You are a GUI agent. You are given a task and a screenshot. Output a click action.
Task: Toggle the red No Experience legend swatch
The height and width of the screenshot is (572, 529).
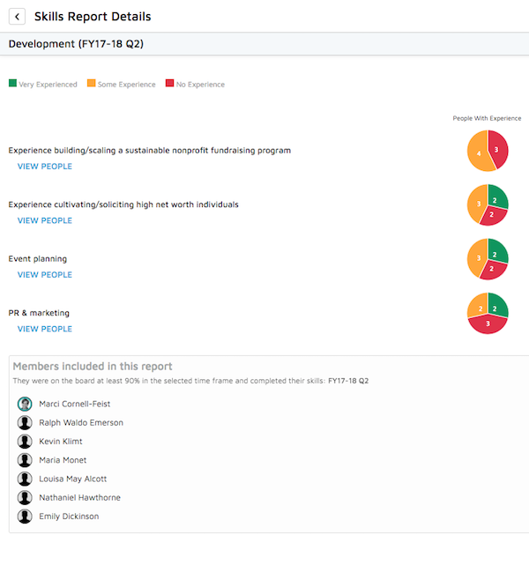(169, 83)
